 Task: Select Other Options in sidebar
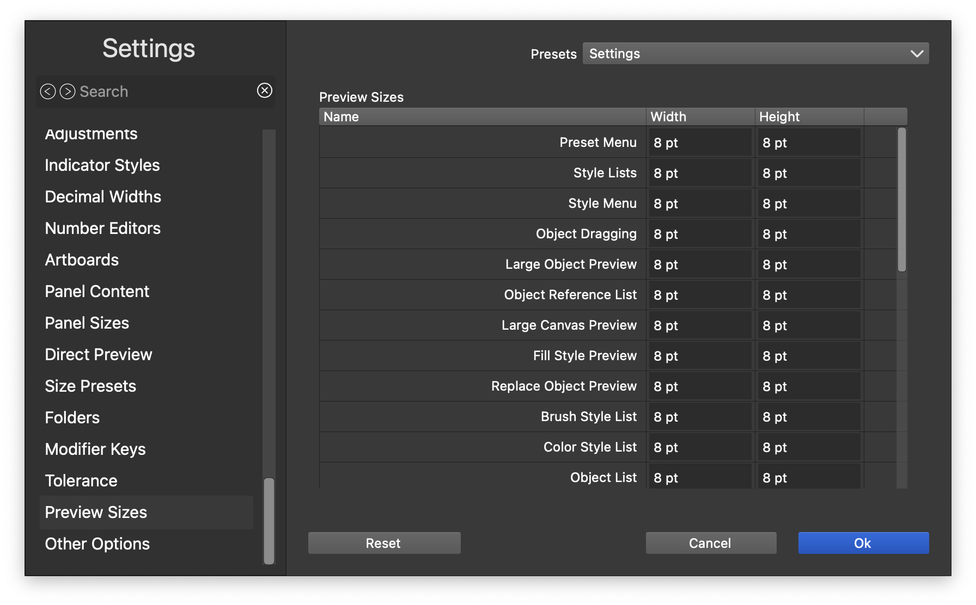(x=97, y=544)
